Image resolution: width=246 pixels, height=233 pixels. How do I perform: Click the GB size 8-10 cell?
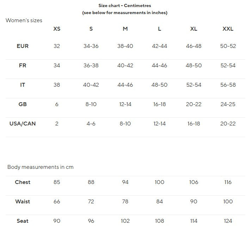[x=91, y=104]
